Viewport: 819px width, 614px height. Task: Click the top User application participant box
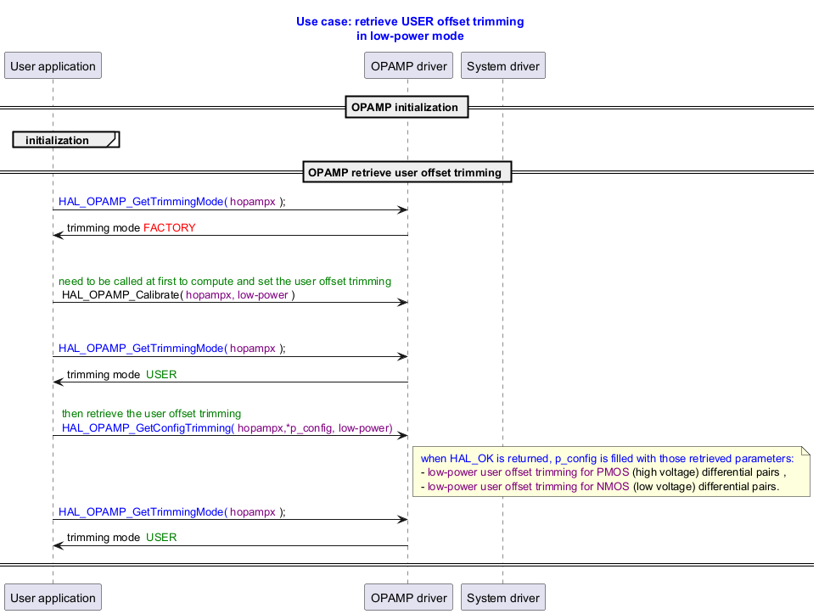click(53, 66)
